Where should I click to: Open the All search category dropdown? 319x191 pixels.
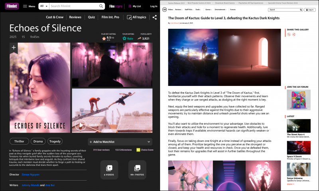click(44, 6)
